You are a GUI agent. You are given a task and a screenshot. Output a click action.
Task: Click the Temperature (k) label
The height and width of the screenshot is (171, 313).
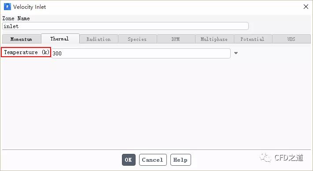[26, 52]
